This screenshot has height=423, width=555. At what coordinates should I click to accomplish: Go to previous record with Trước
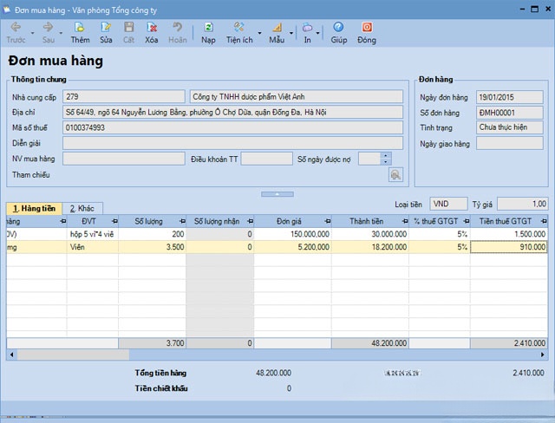16,32
